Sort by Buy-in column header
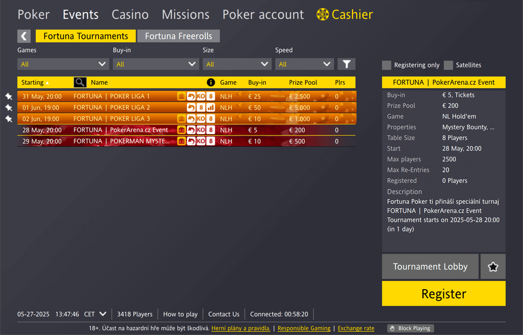Screen dimensions: 523x335 click(257, 82)
